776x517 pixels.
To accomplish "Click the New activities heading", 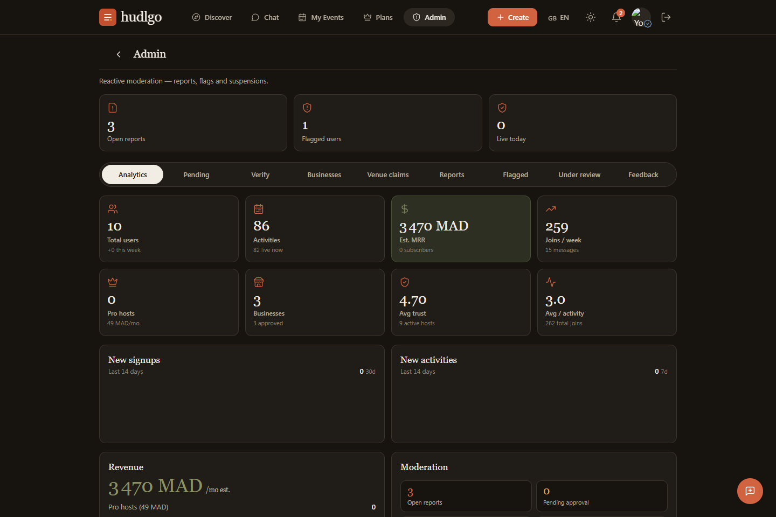I will coord(428,360).
